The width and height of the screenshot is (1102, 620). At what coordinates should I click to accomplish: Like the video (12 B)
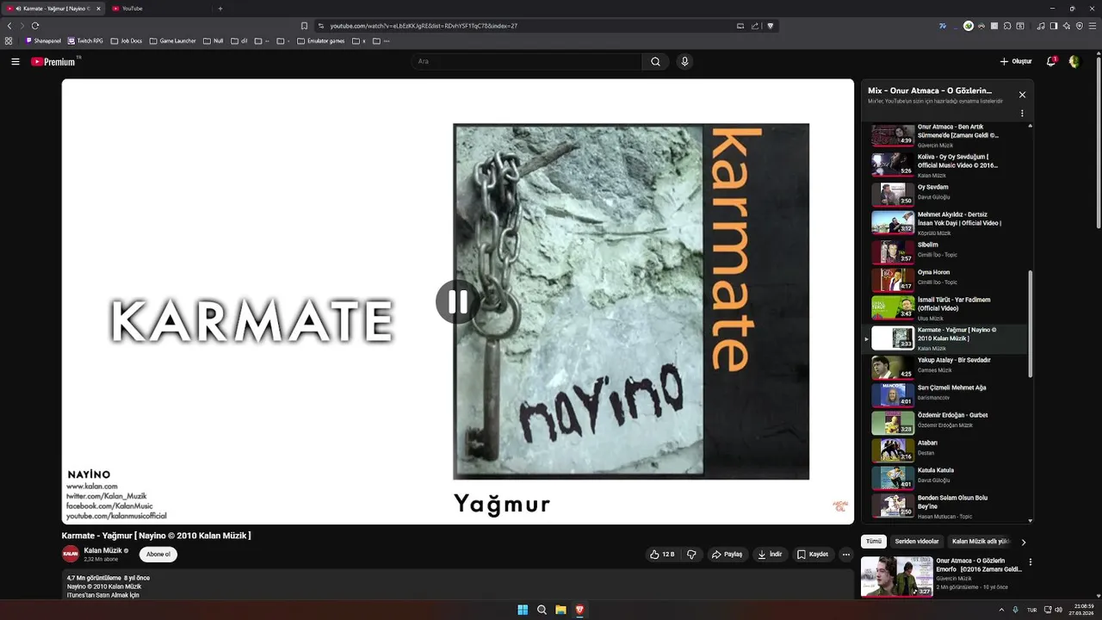(x=662, y=555)
